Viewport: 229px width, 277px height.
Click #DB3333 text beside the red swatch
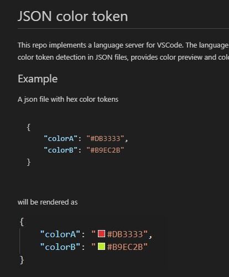coord(125,234)
